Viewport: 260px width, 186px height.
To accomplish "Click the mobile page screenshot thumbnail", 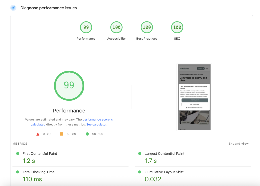I will [194, 97].
